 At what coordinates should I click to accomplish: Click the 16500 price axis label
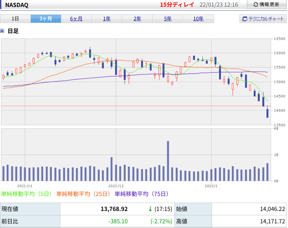tap(280, 39)
